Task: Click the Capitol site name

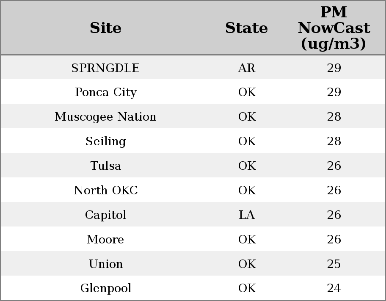Action: (105, 215)
